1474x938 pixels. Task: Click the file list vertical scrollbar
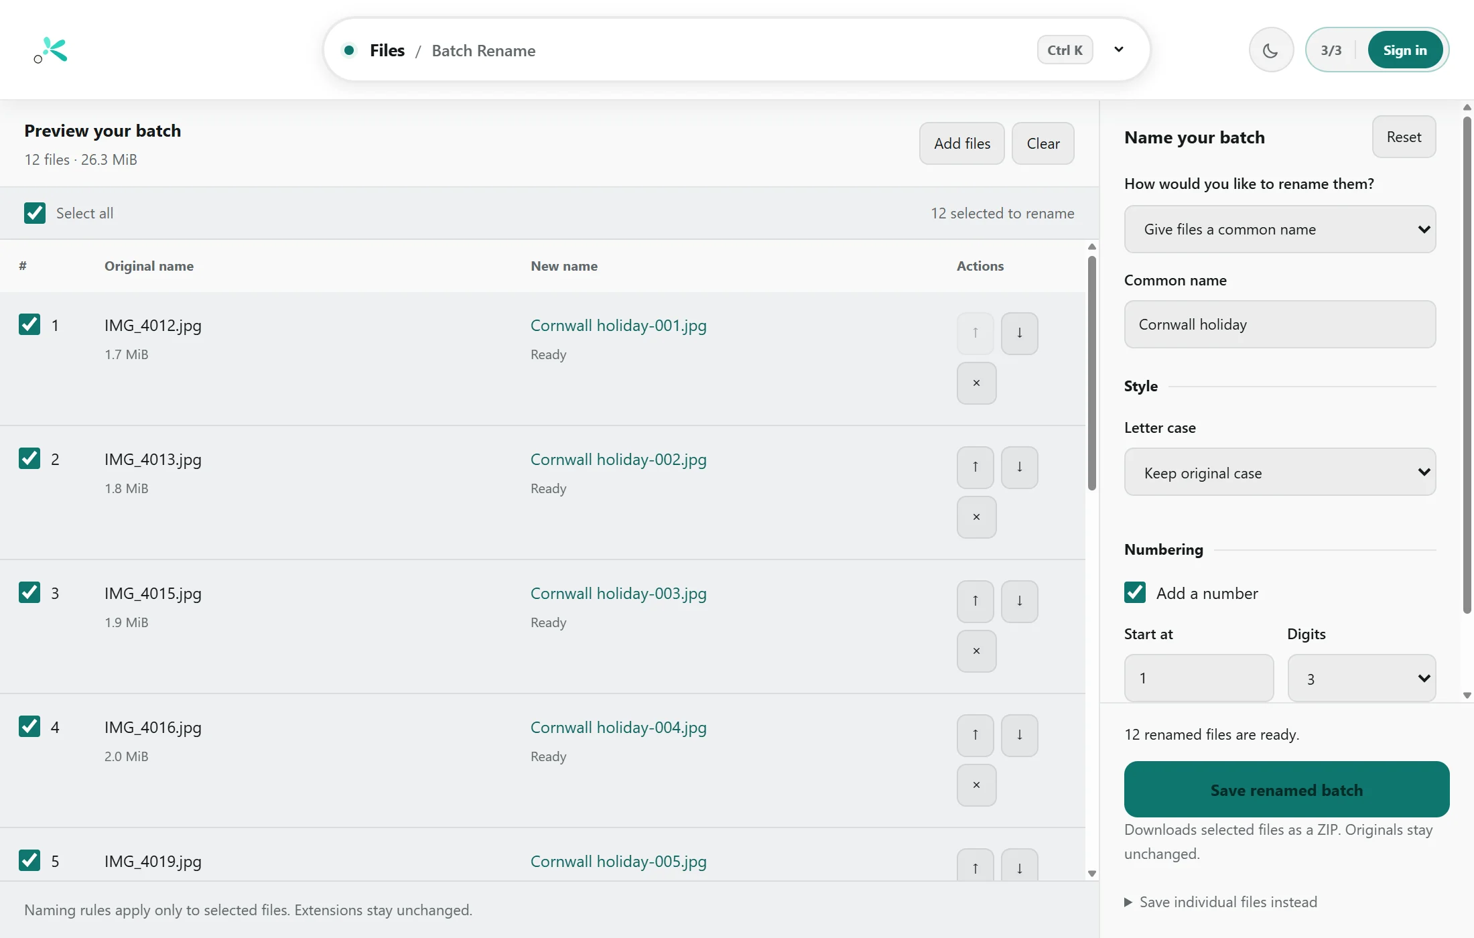click(1092, 373)
